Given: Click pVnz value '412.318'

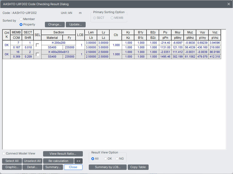Looking at the screenshot, I should pos(215,57).
